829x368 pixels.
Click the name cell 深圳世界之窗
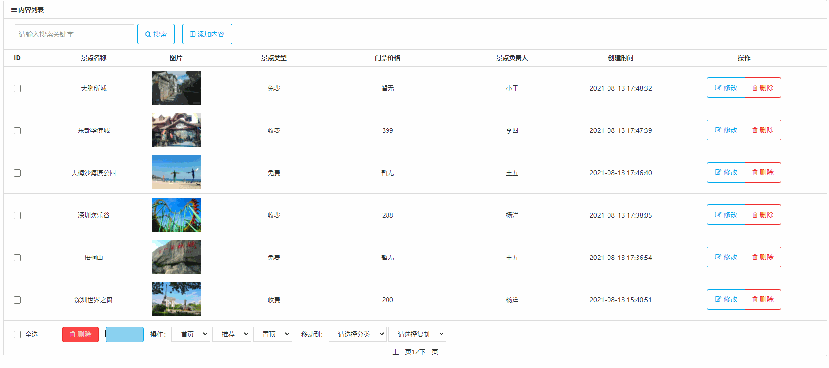(x=93, y=300)
